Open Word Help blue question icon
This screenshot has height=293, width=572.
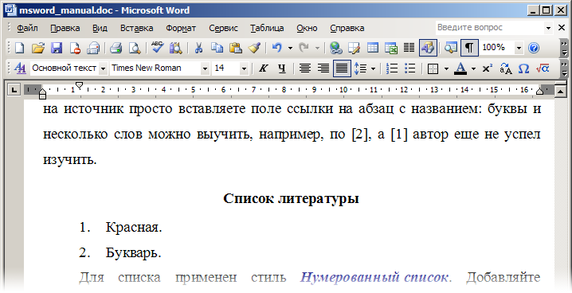[533, 48]
